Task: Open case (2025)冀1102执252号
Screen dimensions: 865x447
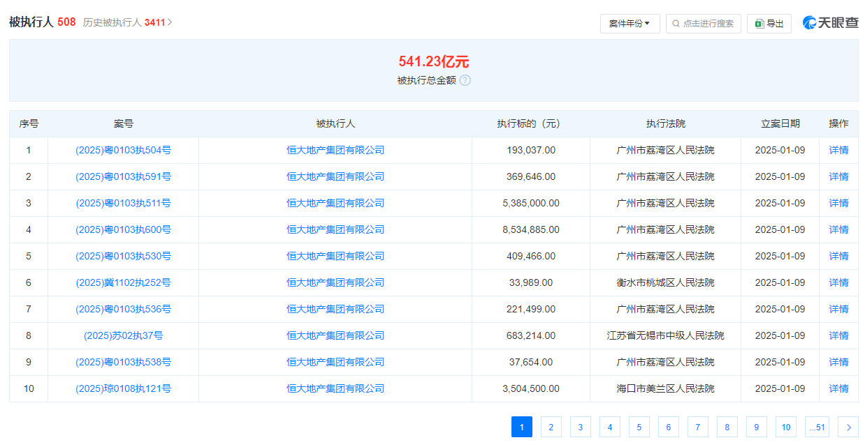Action: [124, 282]
